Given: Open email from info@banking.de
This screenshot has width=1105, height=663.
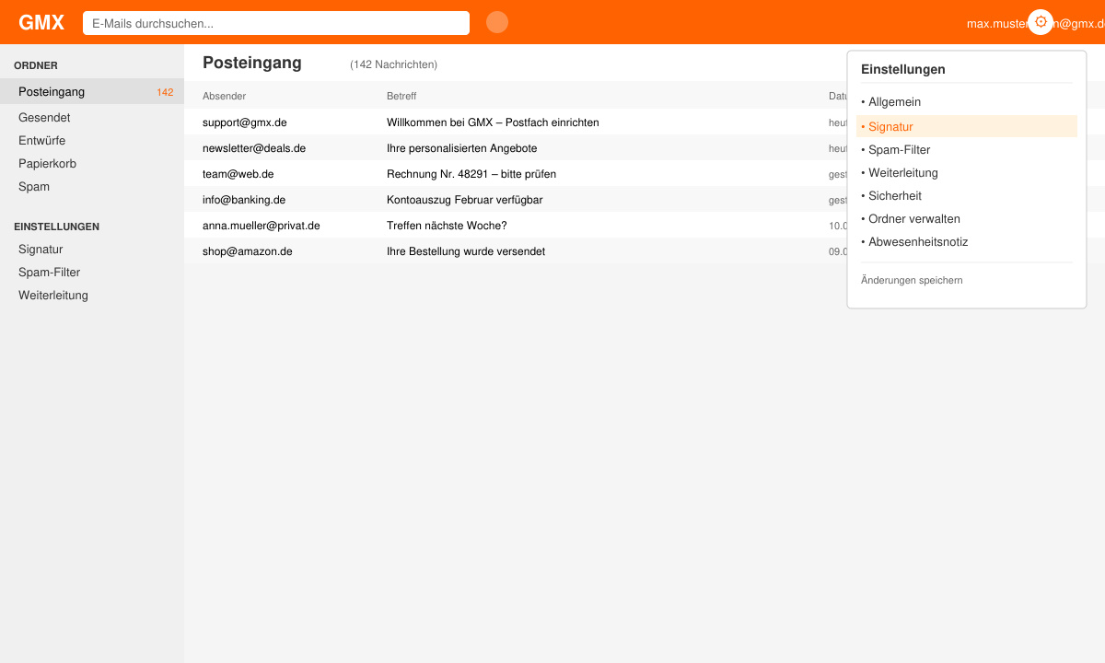Looking at the screenshot, I should coord(244,200).
